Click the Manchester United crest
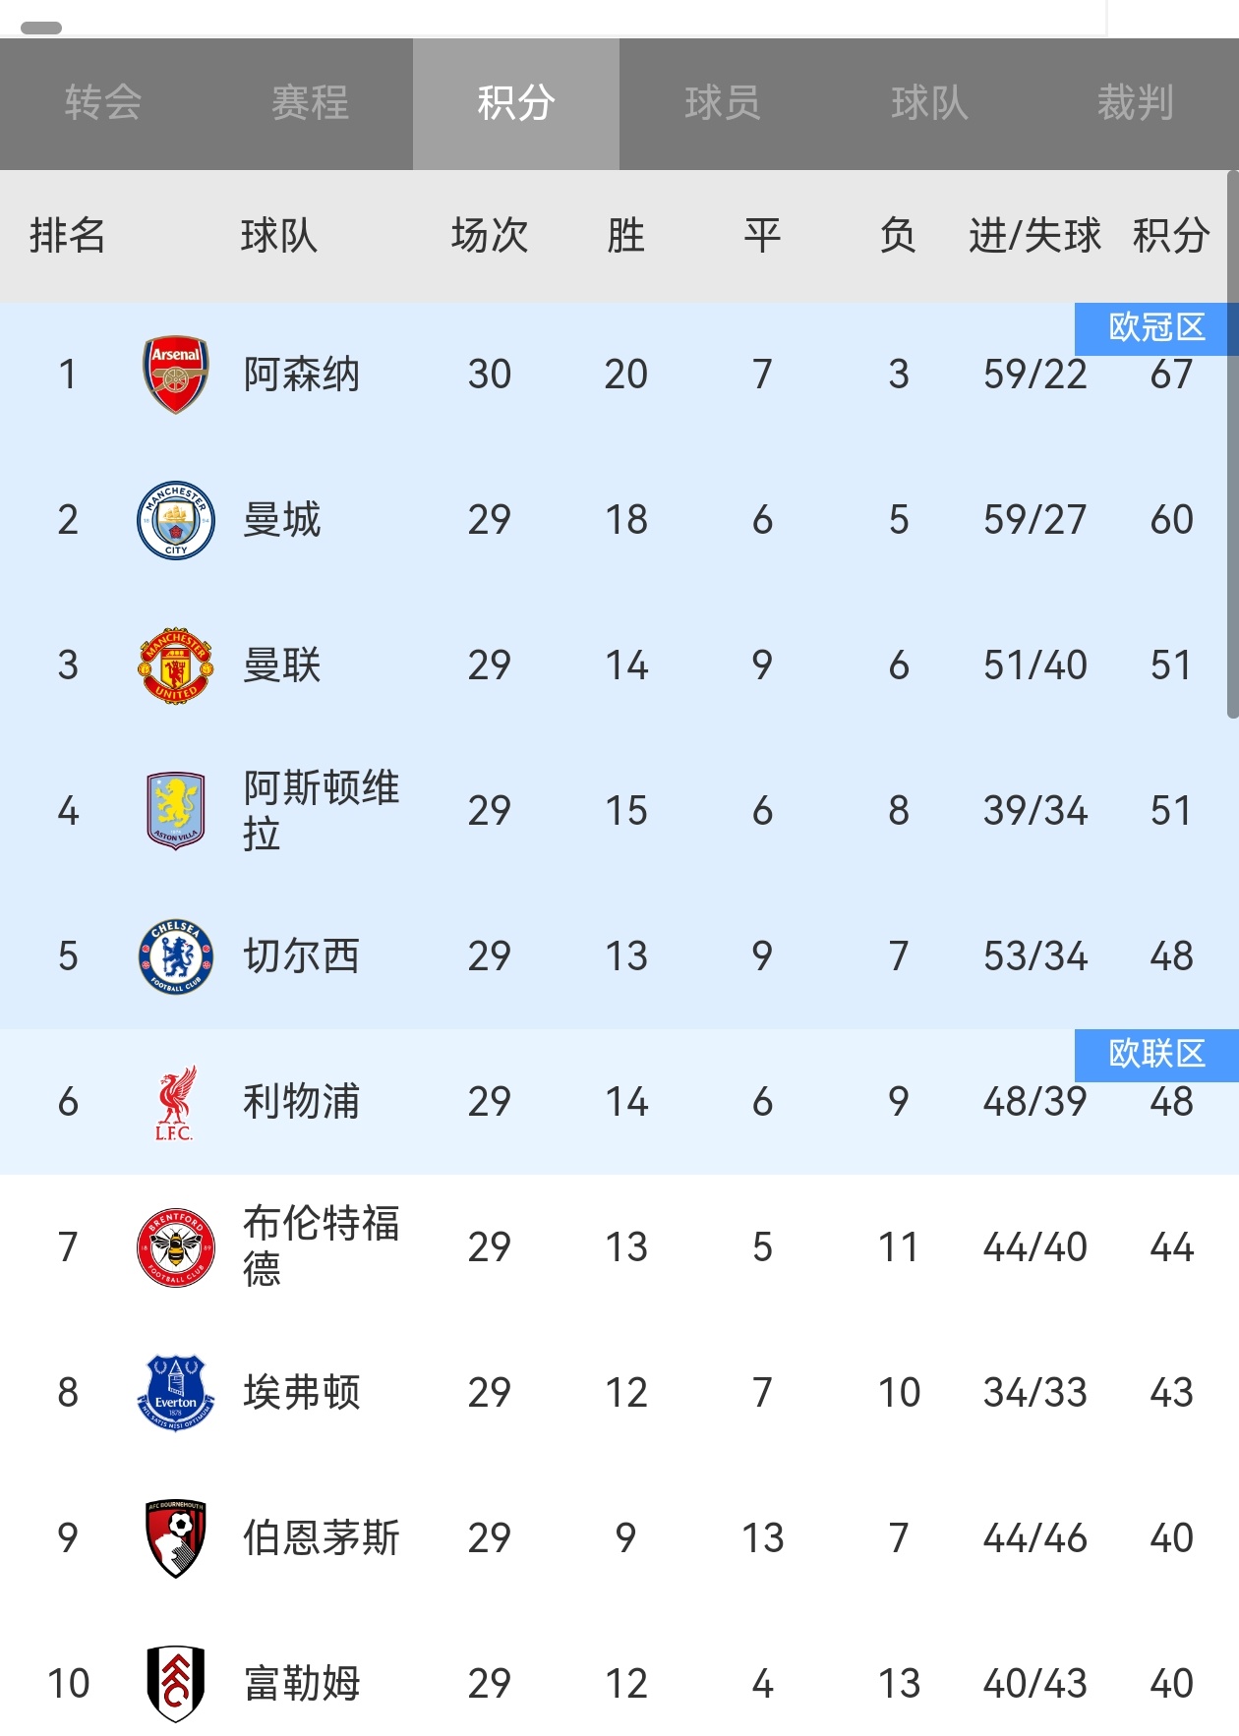Screen dimensions: 1239x1736 pyautogui.click(x=176, y=665)
